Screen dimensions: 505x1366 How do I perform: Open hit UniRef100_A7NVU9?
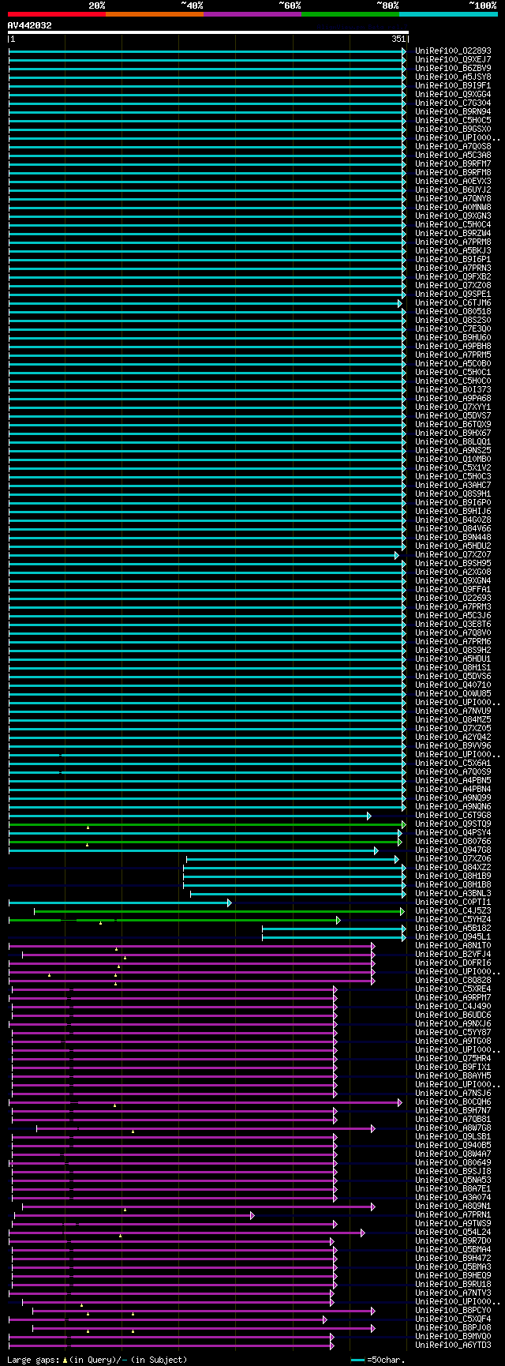[453, 711]
